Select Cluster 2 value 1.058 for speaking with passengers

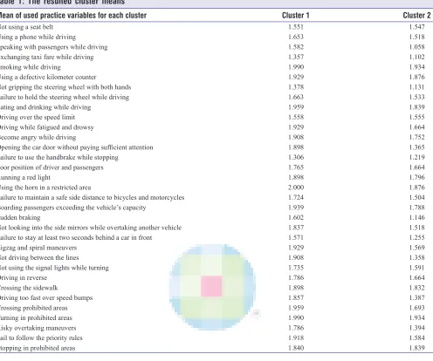416,47
